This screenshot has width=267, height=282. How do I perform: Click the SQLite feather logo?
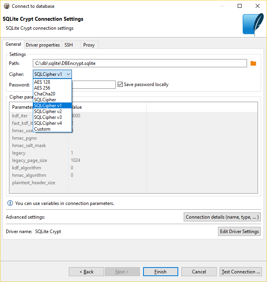point(253,25)
